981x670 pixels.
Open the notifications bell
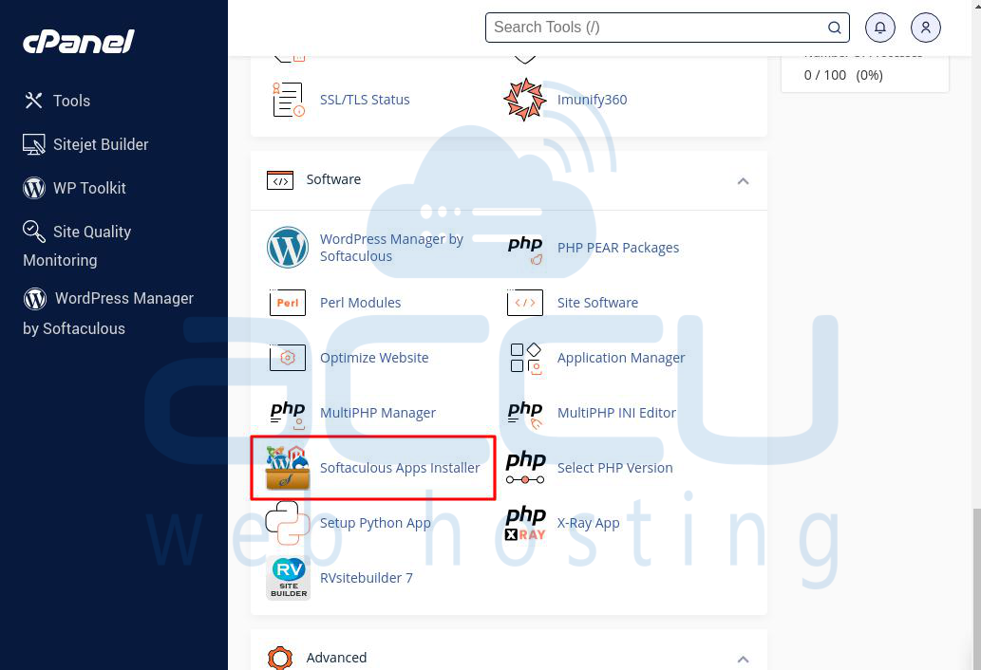[x=879, y=28]
